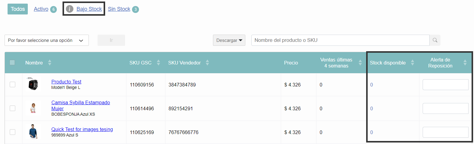This screenshot has width=474, height=144.
Task: Toggle the select-all header checkbox
Action: 12,62
